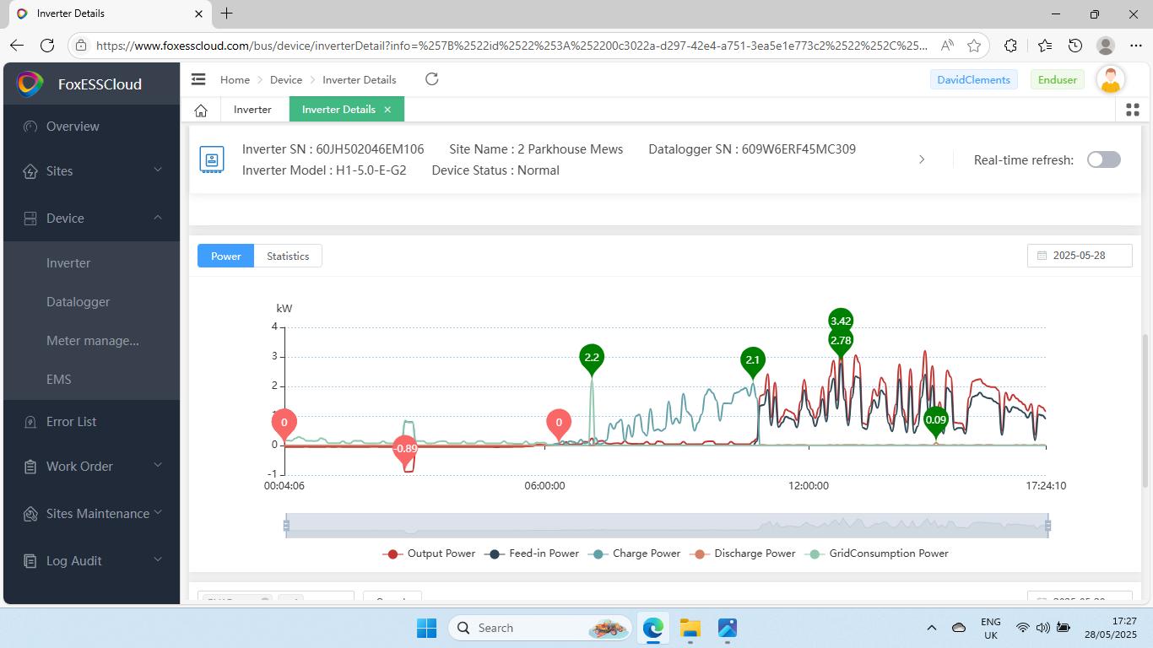The height and width of the screenshot is (648, 1153).
Task: Open the 2025-05-28 date picker field
Action: (1080, 256)
